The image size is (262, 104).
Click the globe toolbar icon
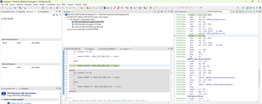click(x=108, y=8)
